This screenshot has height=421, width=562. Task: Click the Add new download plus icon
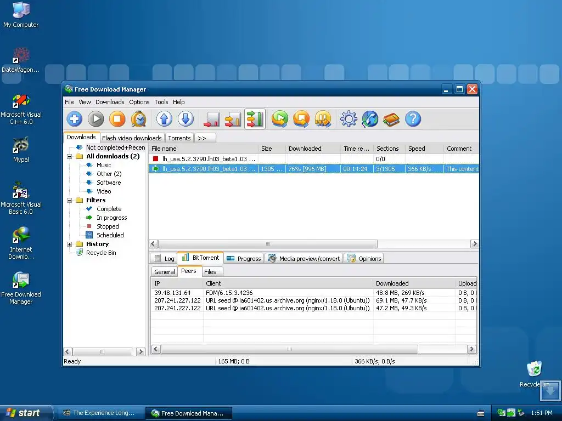[x=75, y=119]
